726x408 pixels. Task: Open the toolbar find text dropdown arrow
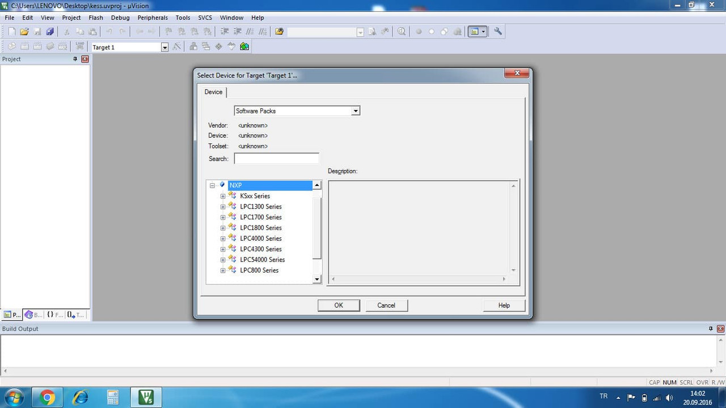pyautogui.click(x=360, y=32)
